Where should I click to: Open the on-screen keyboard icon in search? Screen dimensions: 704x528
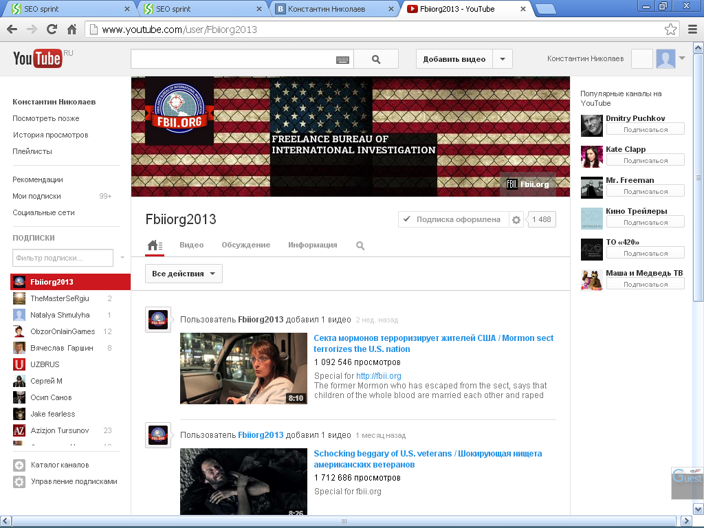342,60
